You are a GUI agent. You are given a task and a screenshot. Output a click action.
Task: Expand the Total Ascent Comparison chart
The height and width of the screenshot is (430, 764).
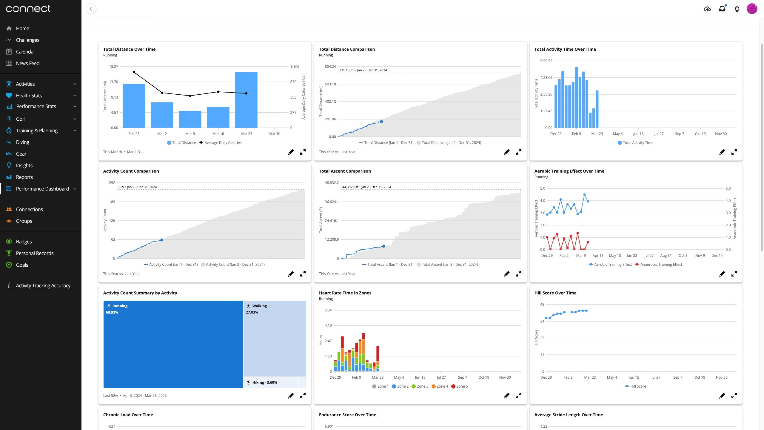[519, 274]
